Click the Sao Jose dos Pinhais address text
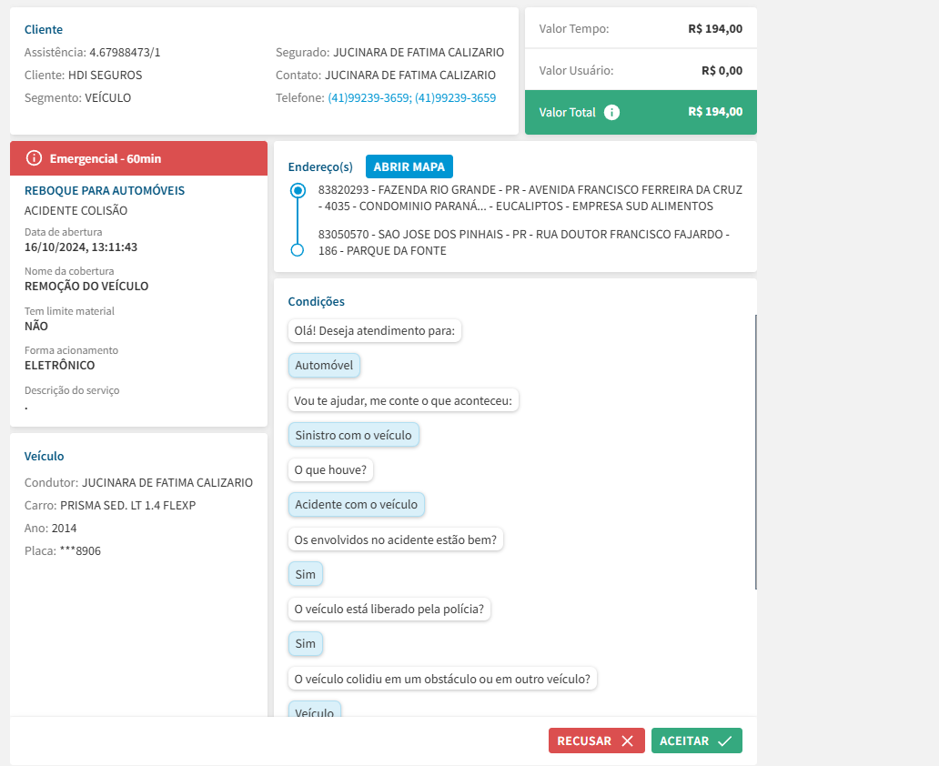This screenshot has width=939, height=766. (x=523, y=242)
